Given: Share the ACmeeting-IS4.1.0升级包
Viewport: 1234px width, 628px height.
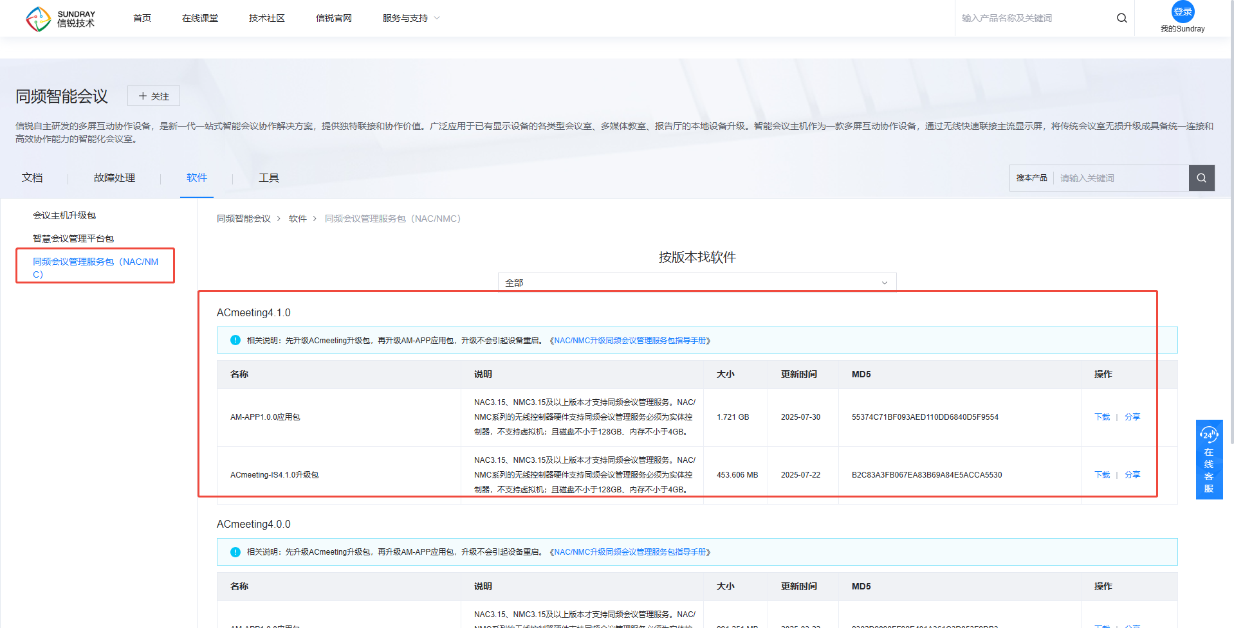Looking at the screenshot, I should click(1132, 475).
